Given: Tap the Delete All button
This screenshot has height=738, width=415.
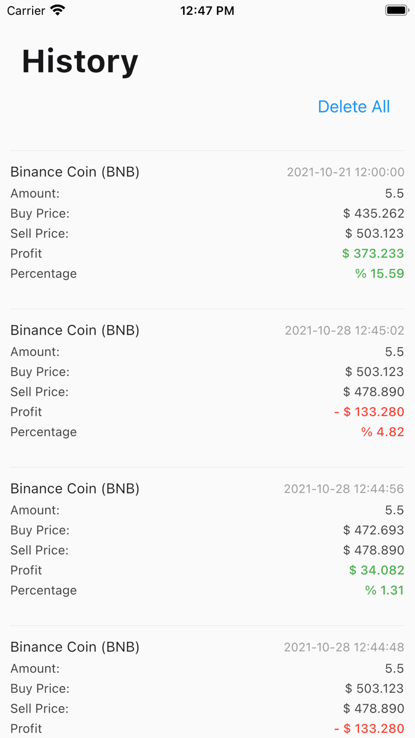Looking at the screenshot, I should pyautogui.click(x=353, y=107).
